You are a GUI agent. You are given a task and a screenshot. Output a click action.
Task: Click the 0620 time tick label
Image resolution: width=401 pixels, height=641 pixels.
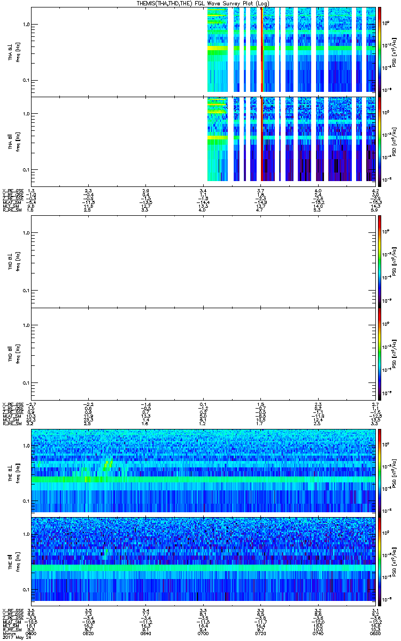point(88,632)
